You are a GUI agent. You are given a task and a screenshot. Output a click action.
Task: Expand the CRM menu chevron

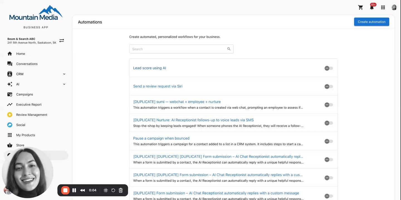[x=64, y=74]
